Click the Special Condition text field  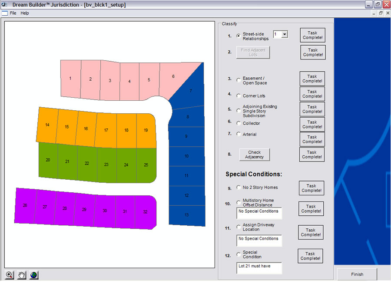[259, 268]
